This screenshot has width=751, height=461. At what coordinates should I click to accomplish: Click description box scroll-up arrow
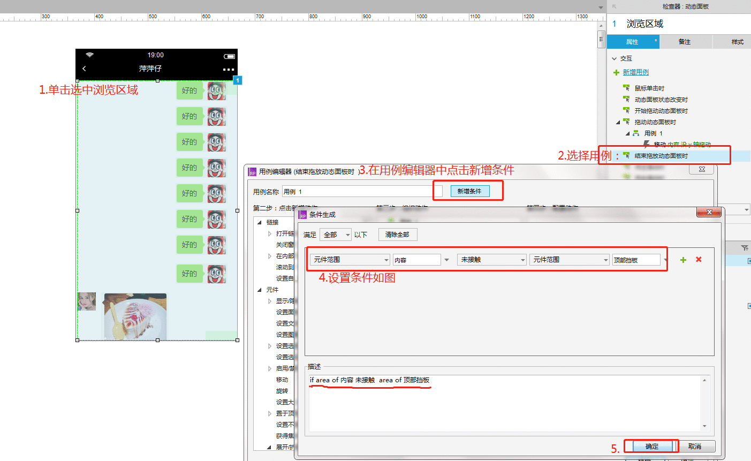pos(704,380)
